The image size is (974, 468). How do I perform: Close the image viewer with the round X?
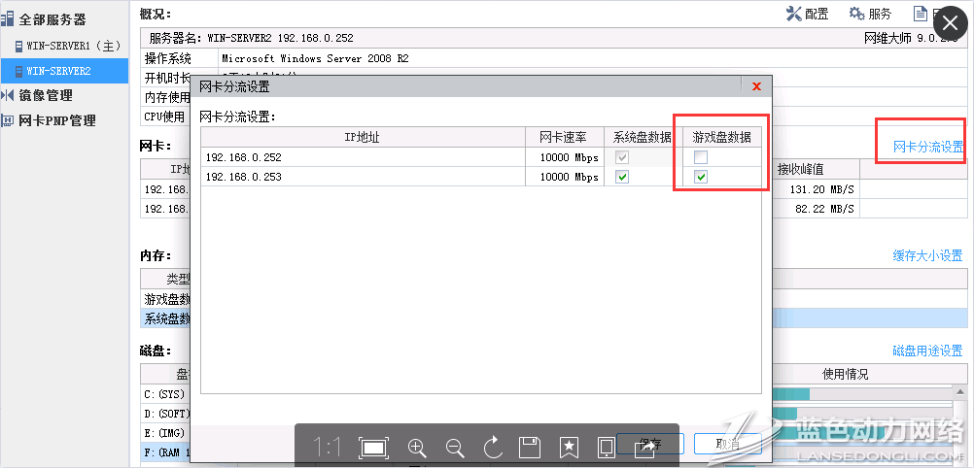point(950,23)
